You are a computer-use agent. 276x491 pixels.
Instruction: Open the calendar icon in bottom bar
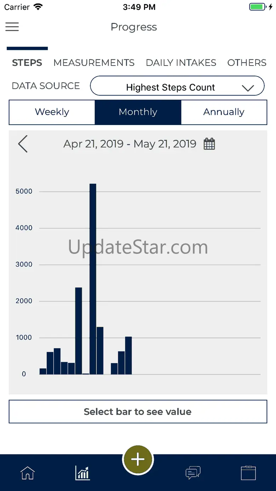tap(248, 473)
